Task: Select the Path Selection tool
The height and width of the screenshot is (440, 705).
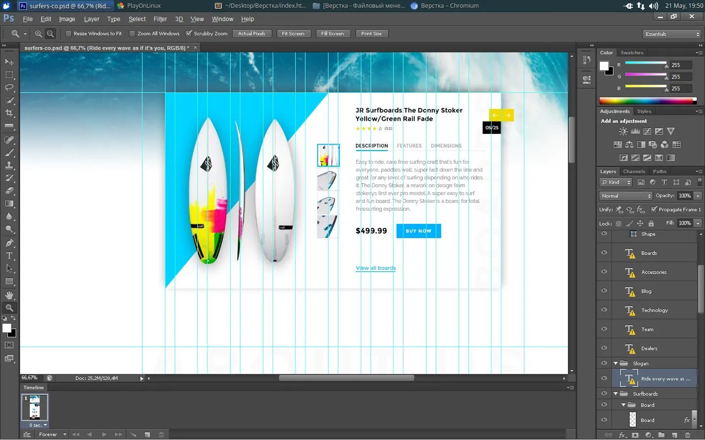Action: tap(9, 268)
